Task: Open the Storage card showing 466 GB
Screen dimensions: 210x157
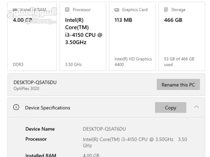Action: tap(182, 36)
